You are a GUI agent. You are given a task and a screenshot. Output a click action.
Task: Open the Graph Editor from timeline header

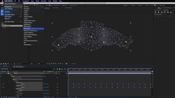pyautogui.click(x=65, y=69)
